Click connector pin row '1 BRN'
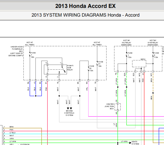Image resolution: width=164 pixels, height=145 pixels. [x=8, y=127]
